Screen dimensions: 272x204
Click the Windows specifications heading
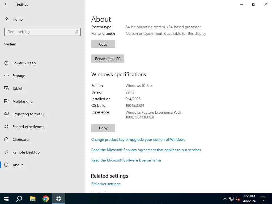[x=118, y=74]
